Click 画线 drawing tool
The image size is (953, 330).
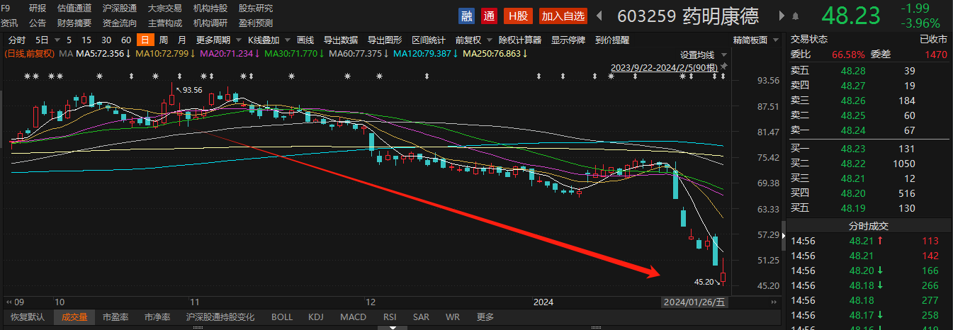pos(305,40)
